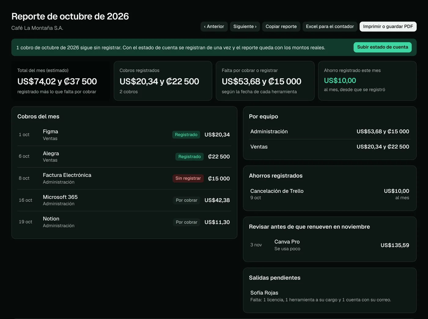Click Café La Montaña S.A. subtitle
Screen dimensions: 428x319
[37, 28]
